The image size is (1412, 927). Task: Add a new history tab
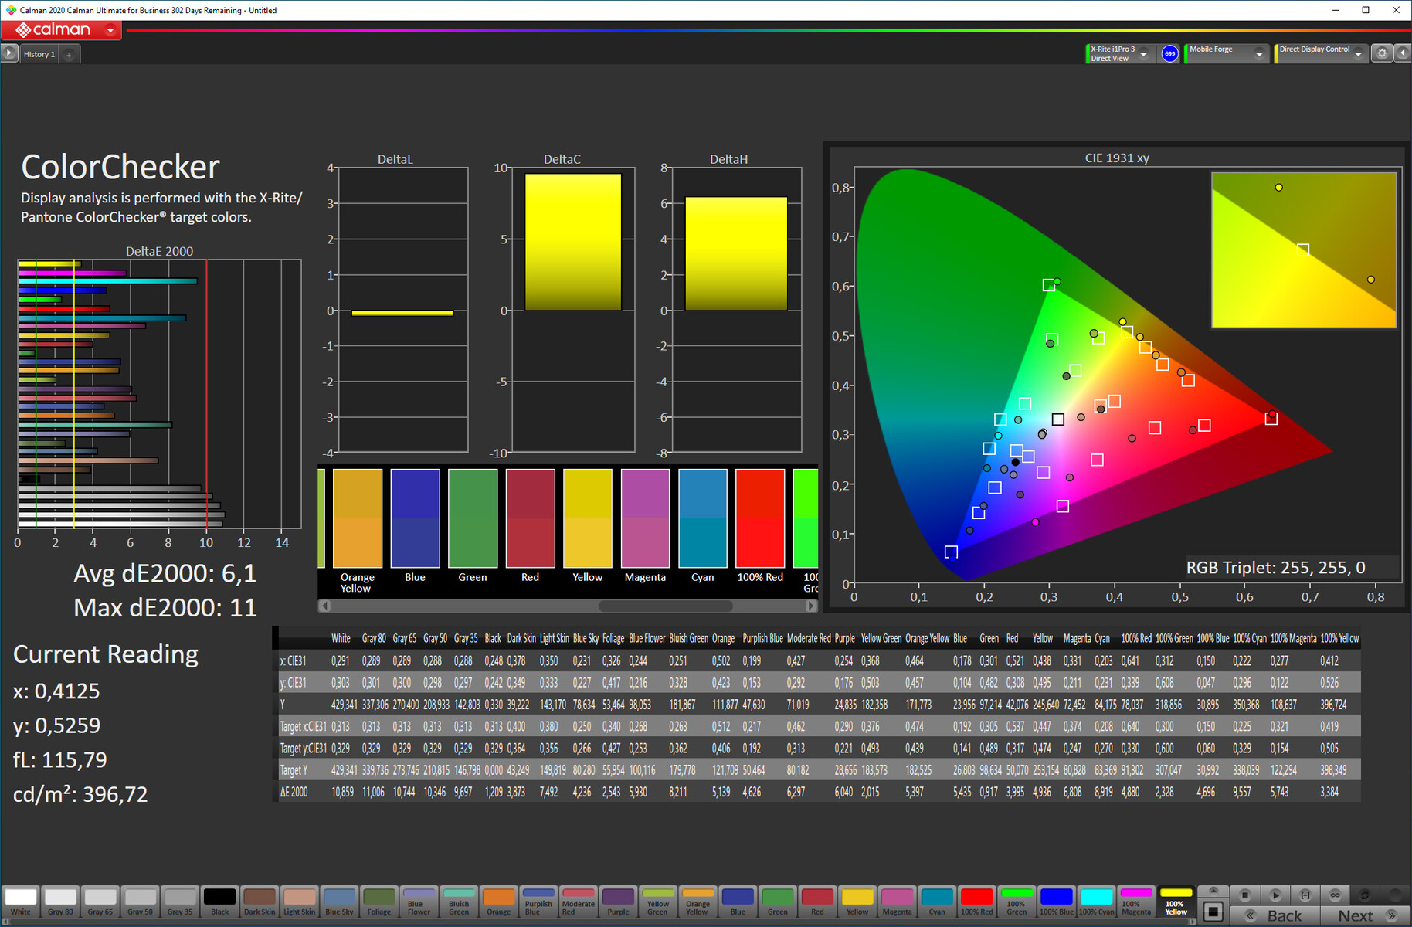[69, 54]
